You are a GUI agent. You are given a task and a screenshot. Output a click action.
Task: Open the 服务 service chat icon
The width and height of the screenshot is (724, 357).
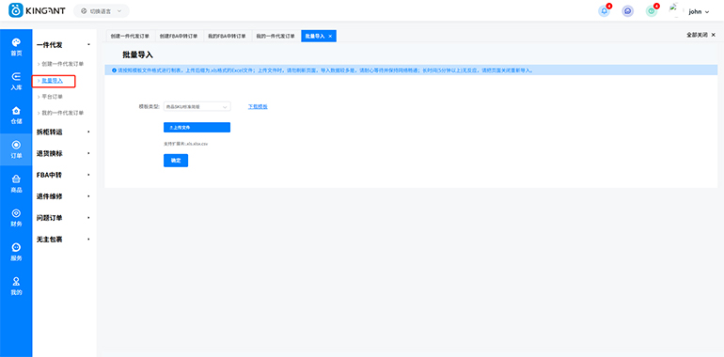(16, 252)
